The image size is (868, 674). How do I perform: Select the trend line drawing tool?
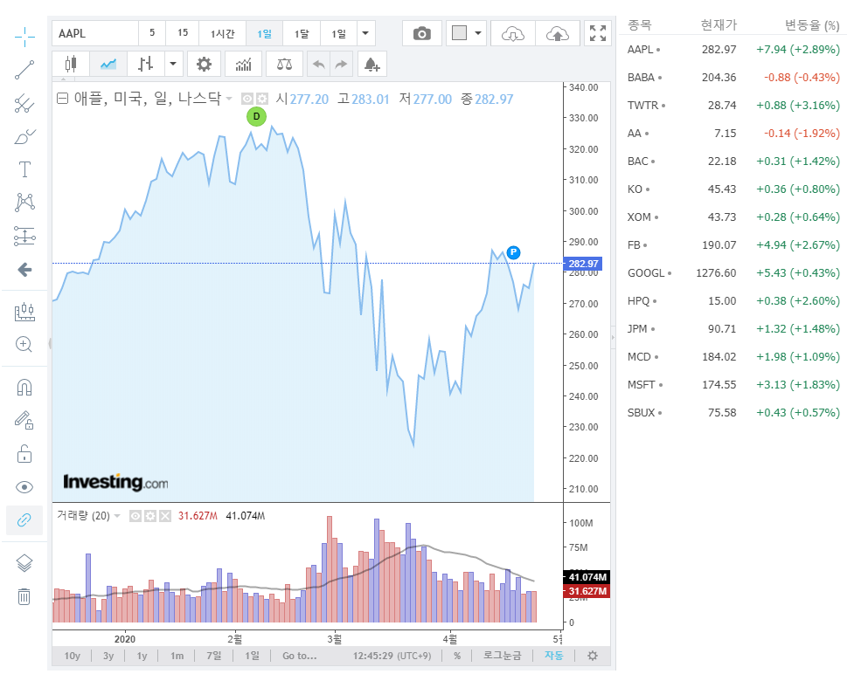tap(24, 70)
